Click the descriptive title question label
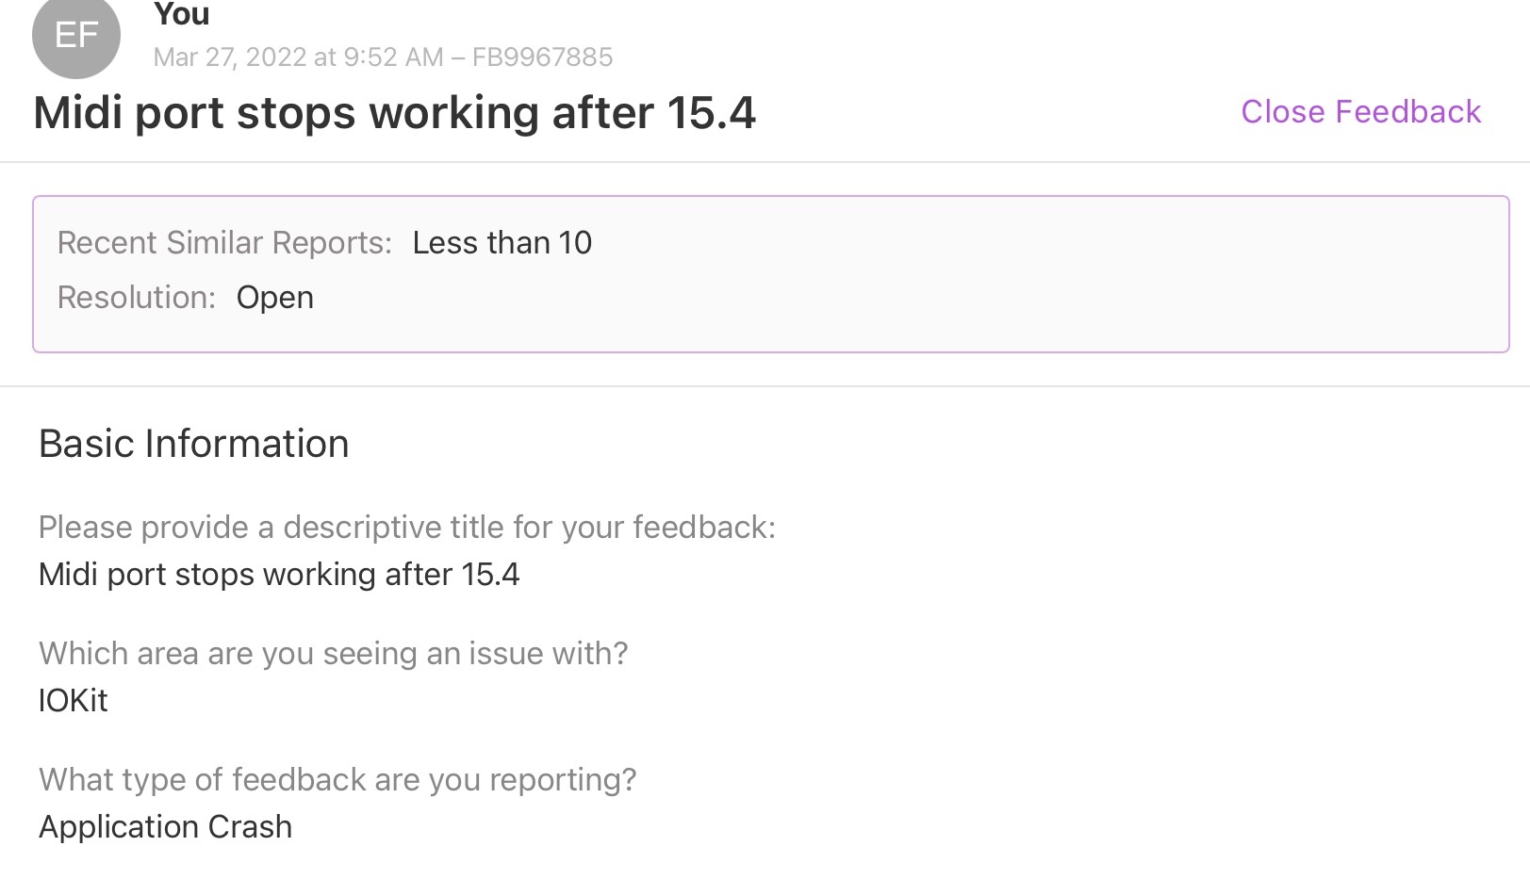 [x=406, y=528]
